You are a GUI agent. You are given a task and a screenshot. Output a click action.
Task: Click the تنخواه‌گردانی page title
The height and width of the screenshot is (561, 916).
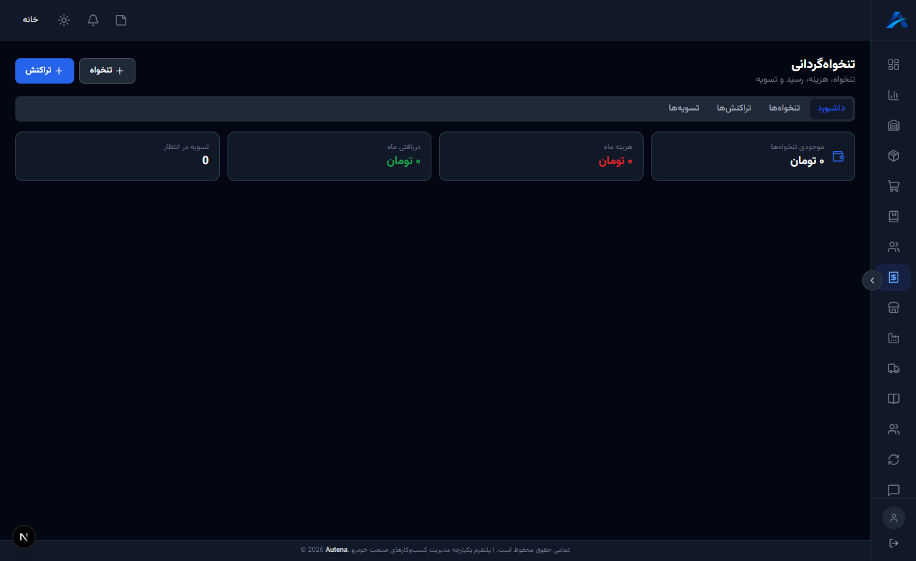click(823, 65)
